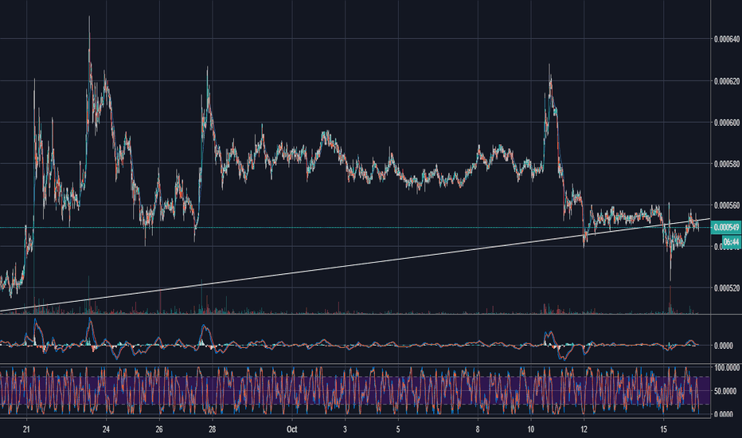Click the 0.000640 price axis label
742x438 pixels.
726,39
